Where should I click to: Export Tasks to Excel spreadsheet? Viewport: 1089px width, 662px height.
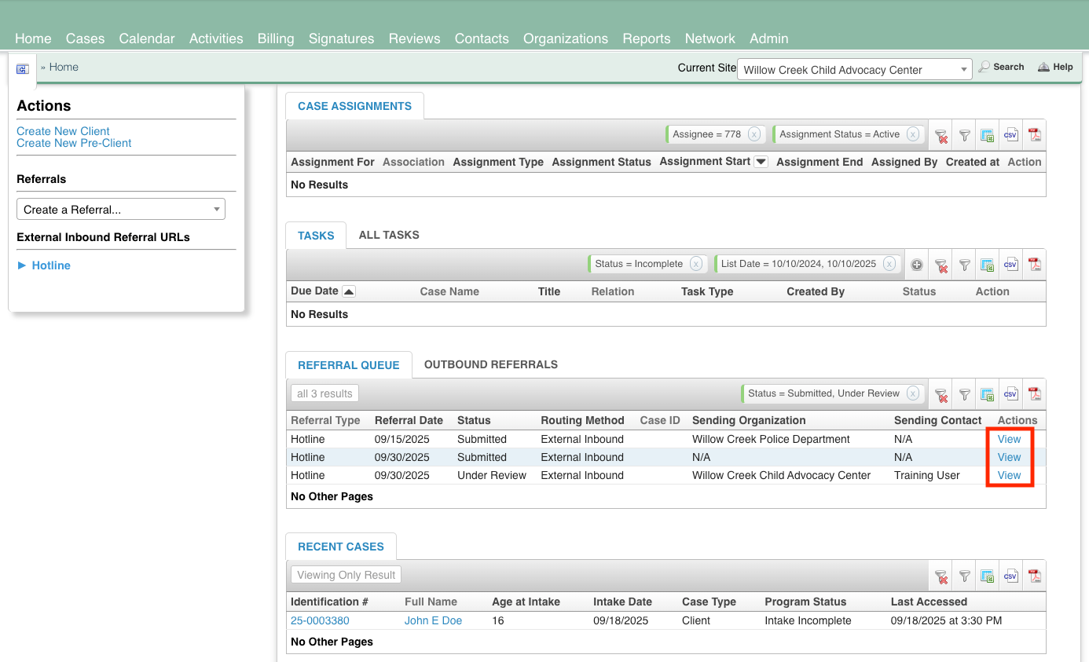coord(988,265)
